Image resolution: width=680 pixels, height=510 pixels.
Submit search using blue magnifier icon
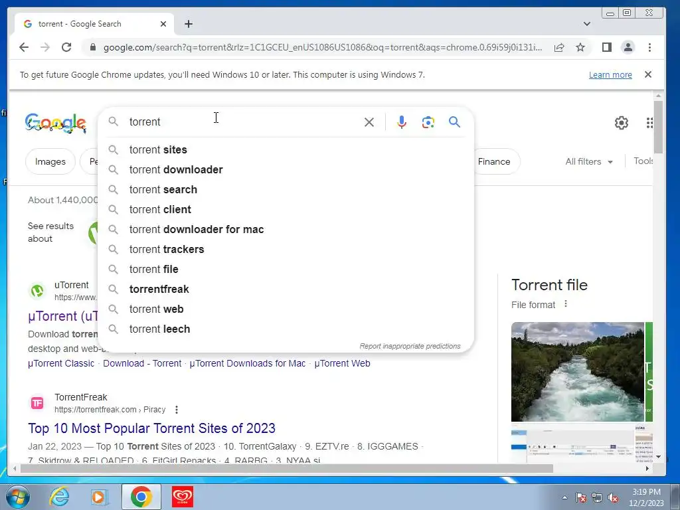point(454,122)
